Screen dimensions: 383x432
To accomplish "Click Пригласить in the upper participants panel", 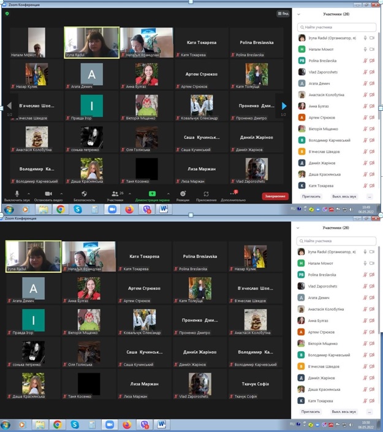I will 311,196.
